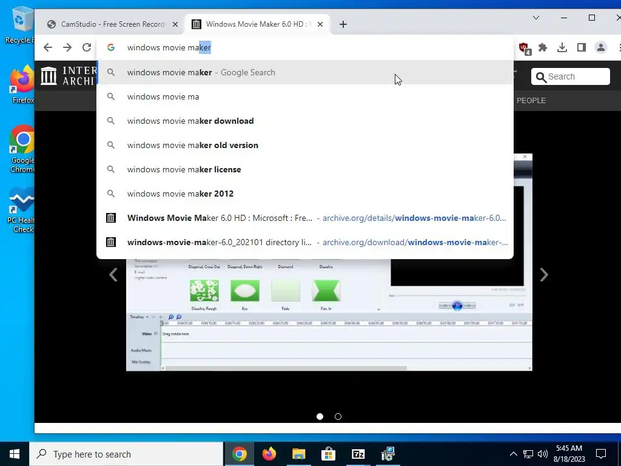The width and height of the screenshot is (621, 466).
Task: Open the Chrome downloads icon
Action: coord(562,47)
